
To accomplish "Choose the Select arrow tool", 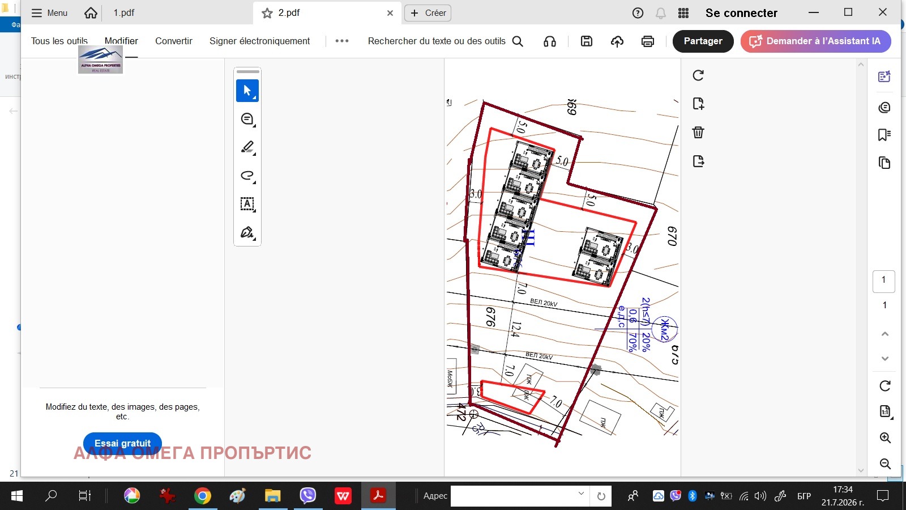I will [x=247, y=91].
